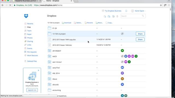Click the shared folder toolbar icon
The width and height of the screenshot is (175, 98).
(x=113, y=16)
